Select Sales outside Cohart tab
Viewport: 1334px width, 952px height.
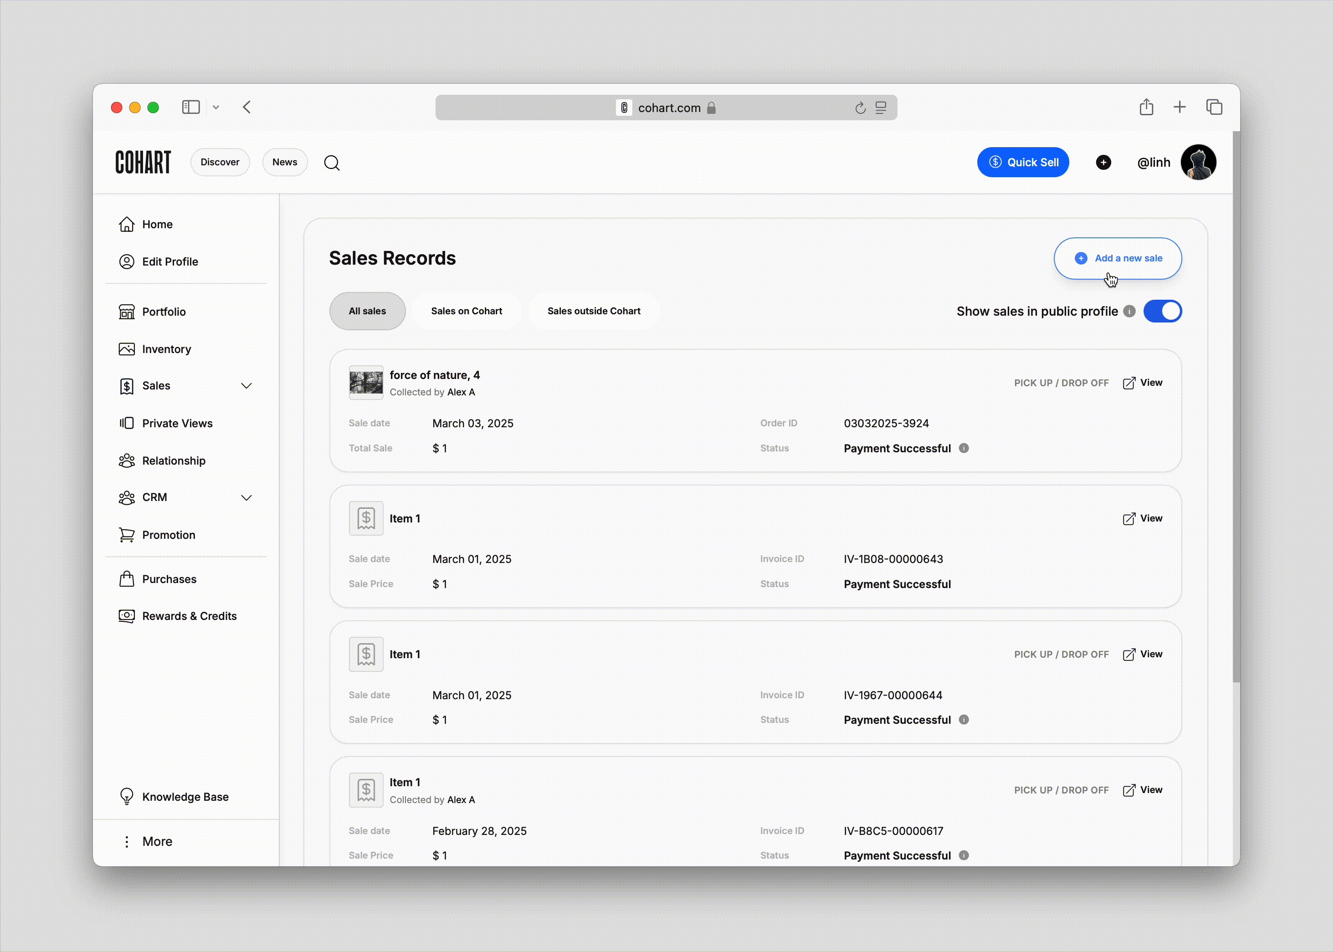(x=593, y=311)
